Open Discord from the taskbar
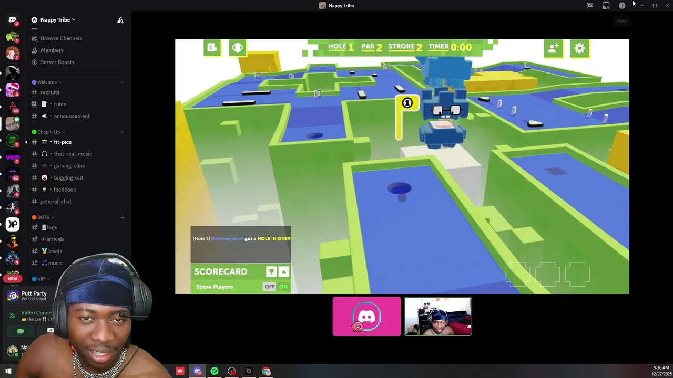 (197, 371)
